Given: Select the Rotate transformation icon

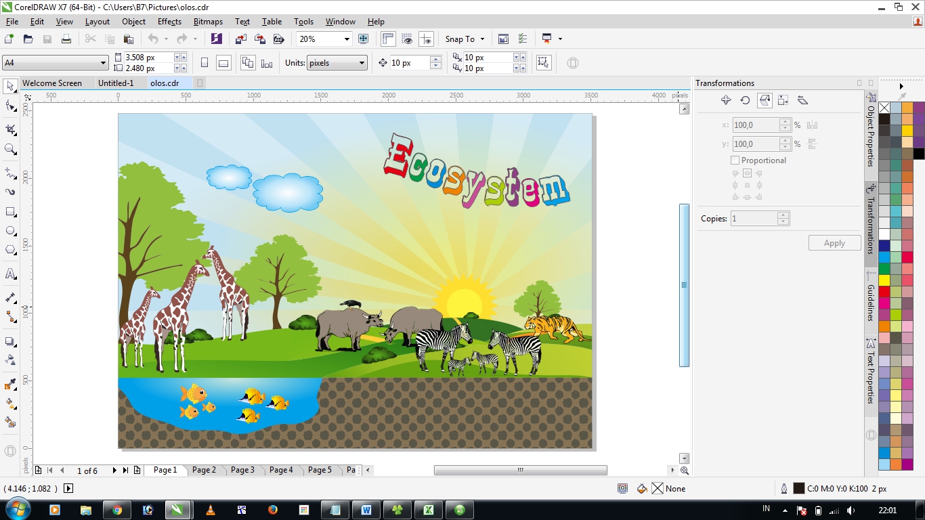Looking at the screenshot, I should tap(745, 100).
